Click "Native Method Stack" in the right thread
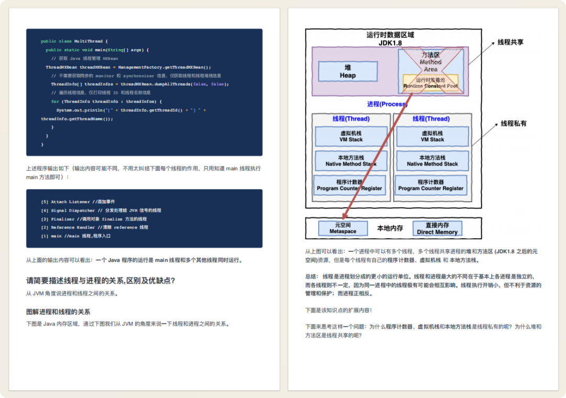 coord(432,161)
